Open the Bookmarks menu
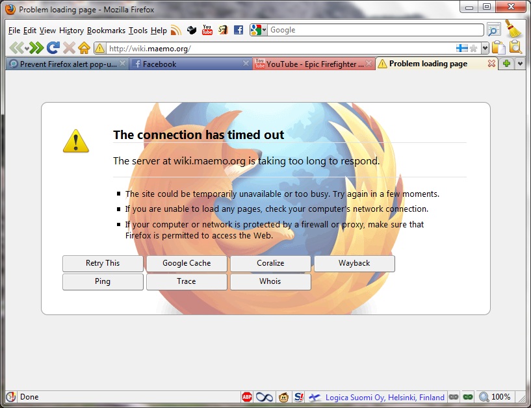 click(x=106, y=31)
